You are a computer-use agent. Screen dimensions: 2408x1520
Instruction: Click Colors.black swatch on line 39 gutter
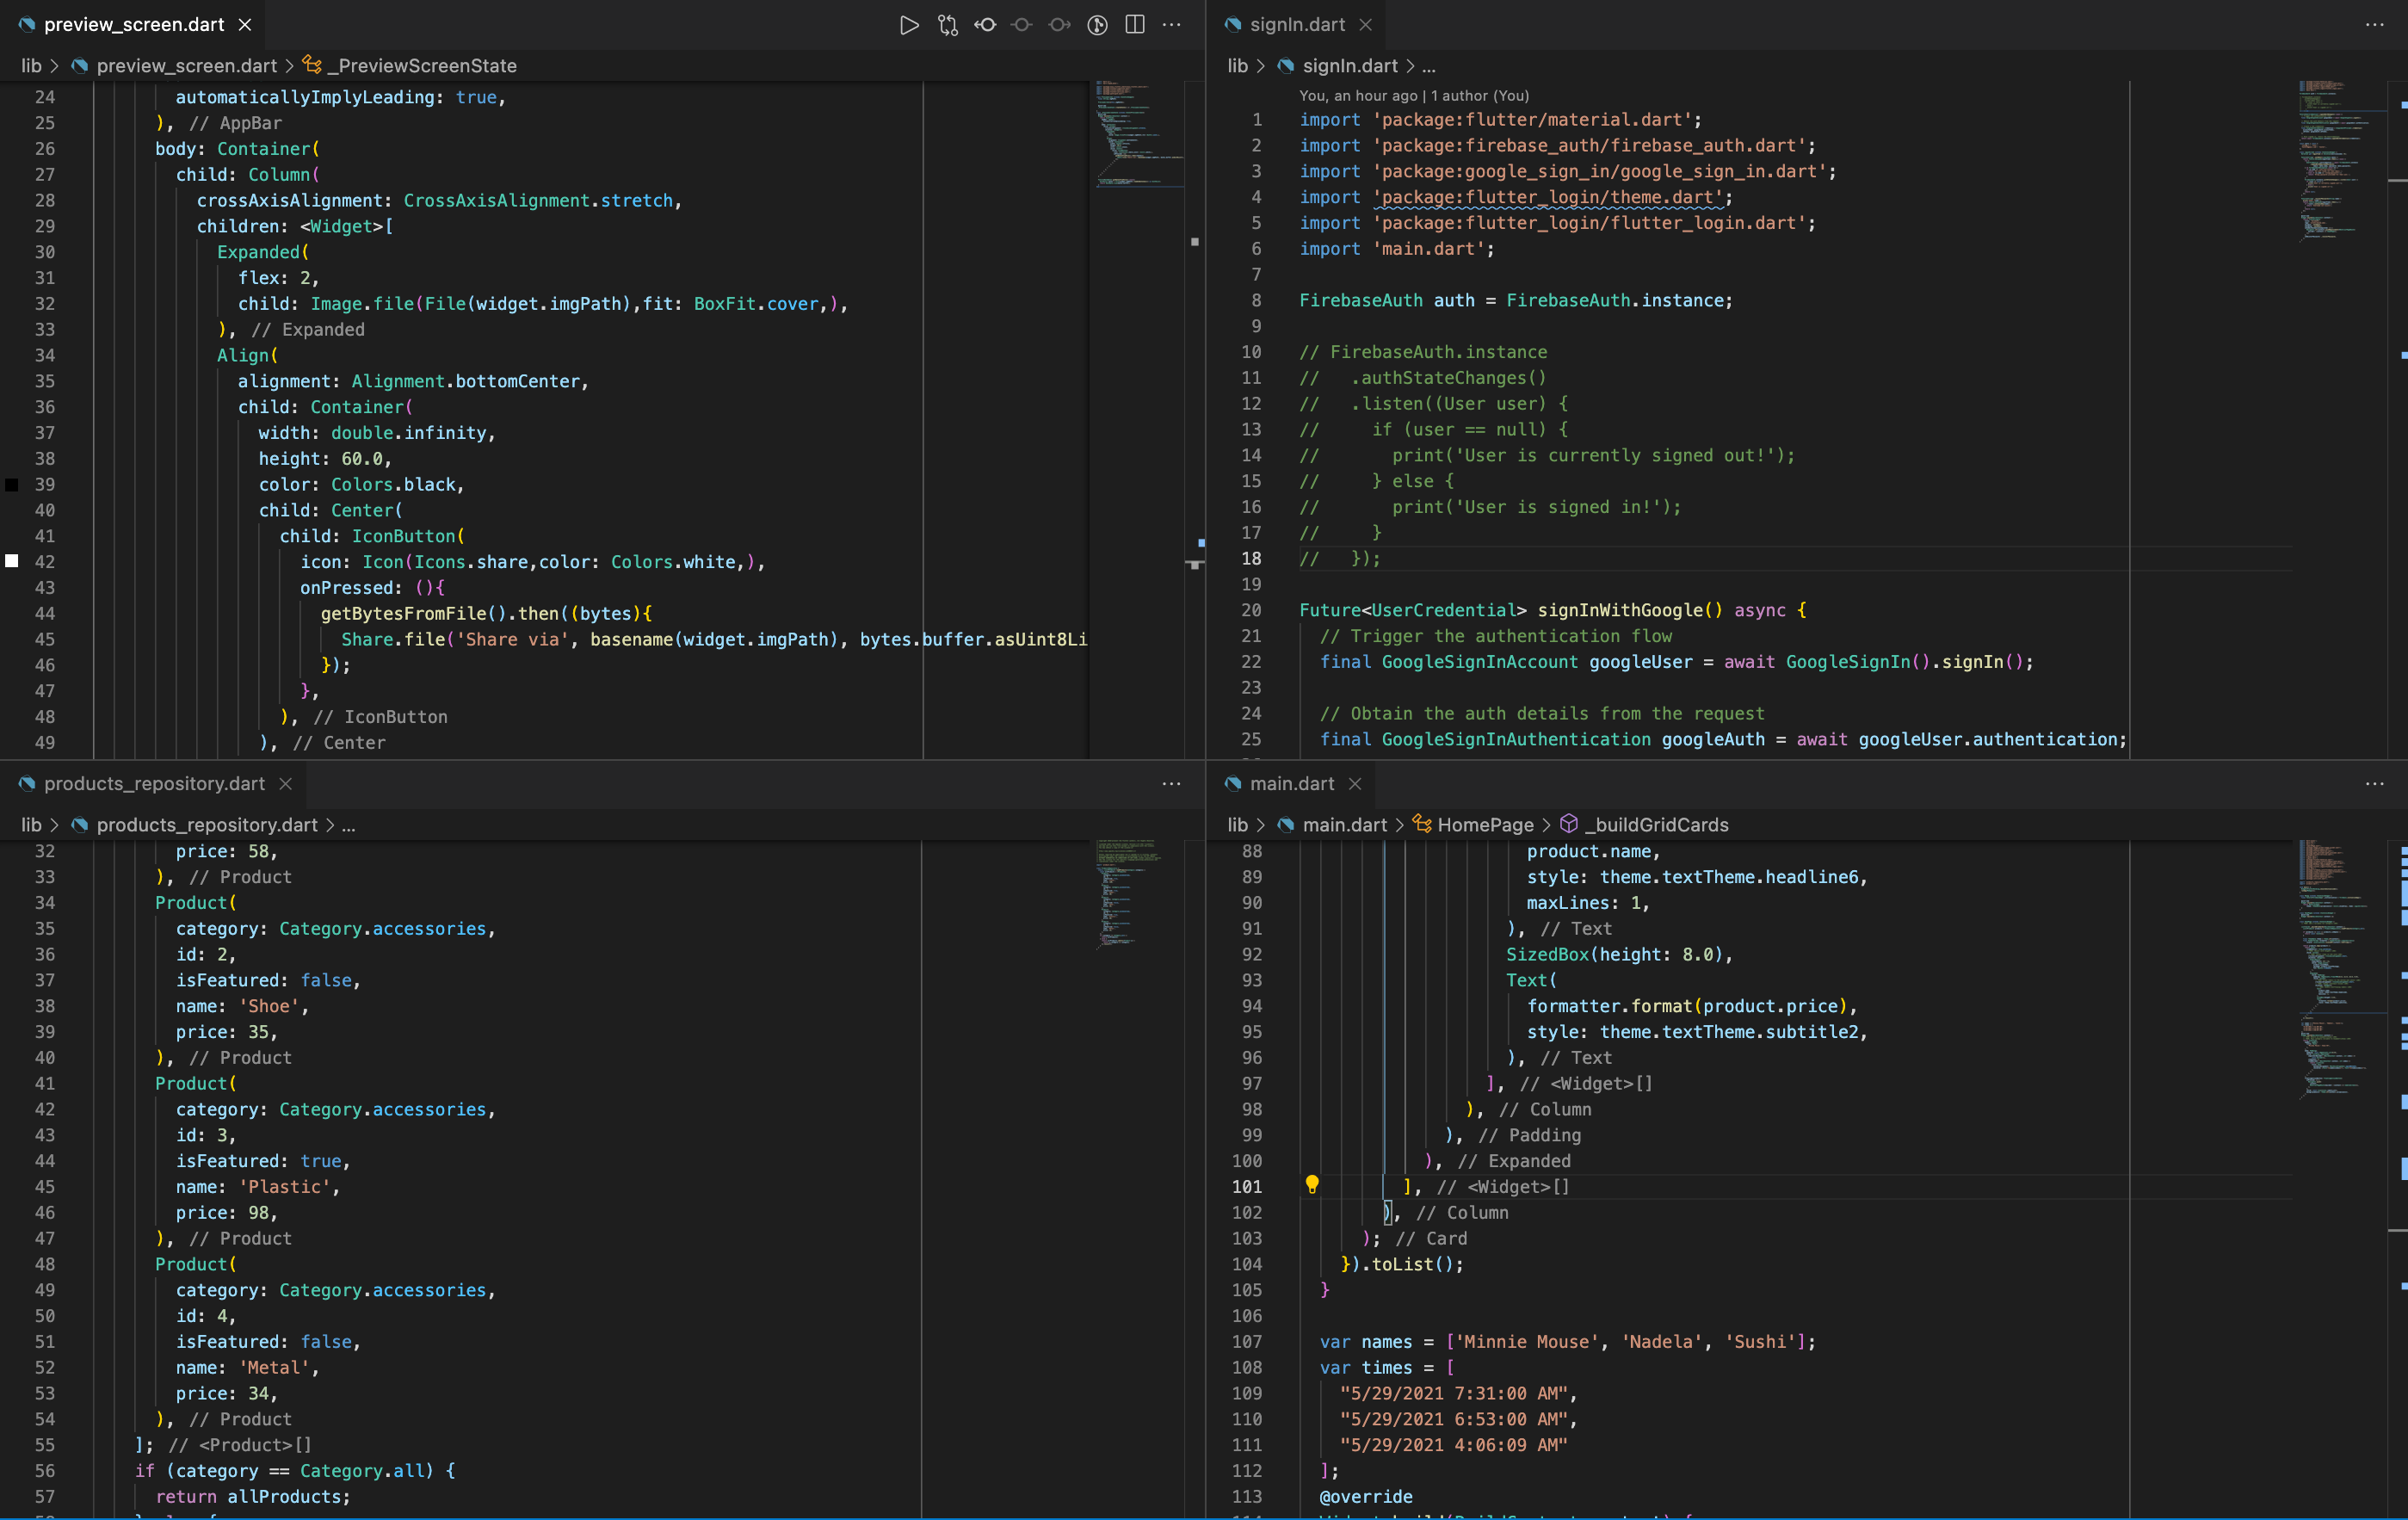[12, 485]
